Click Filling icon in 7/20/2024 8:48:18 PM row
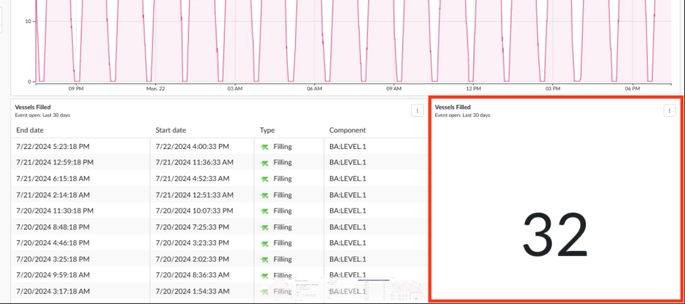 [x=264, y=227]
